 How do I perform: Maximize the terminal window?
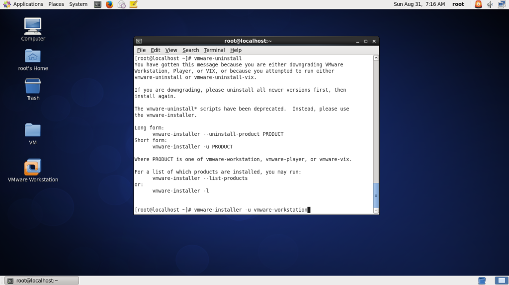[366, 41]
